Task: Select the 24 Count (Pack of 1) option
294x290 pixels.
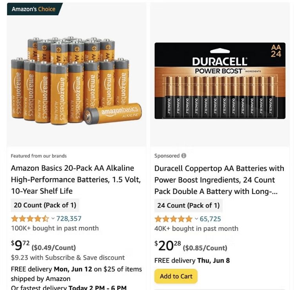Action: [x=188, y=205]
